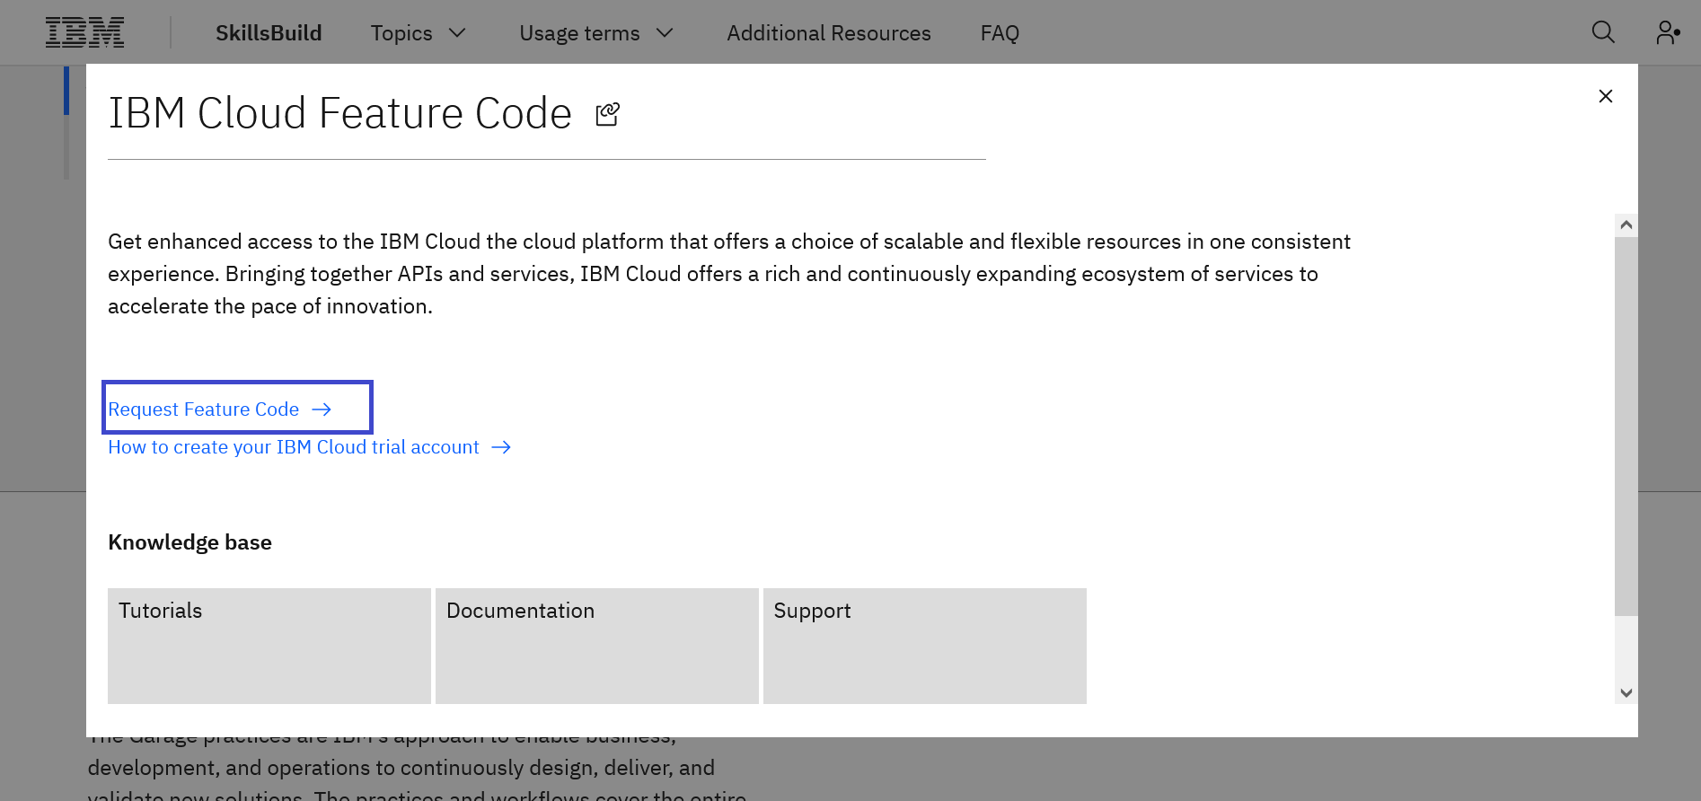Viewport: 1701px width, 801px height.
Task: Click the scrollbar down arrow in dialog
Action: (x=1626, y=693)
